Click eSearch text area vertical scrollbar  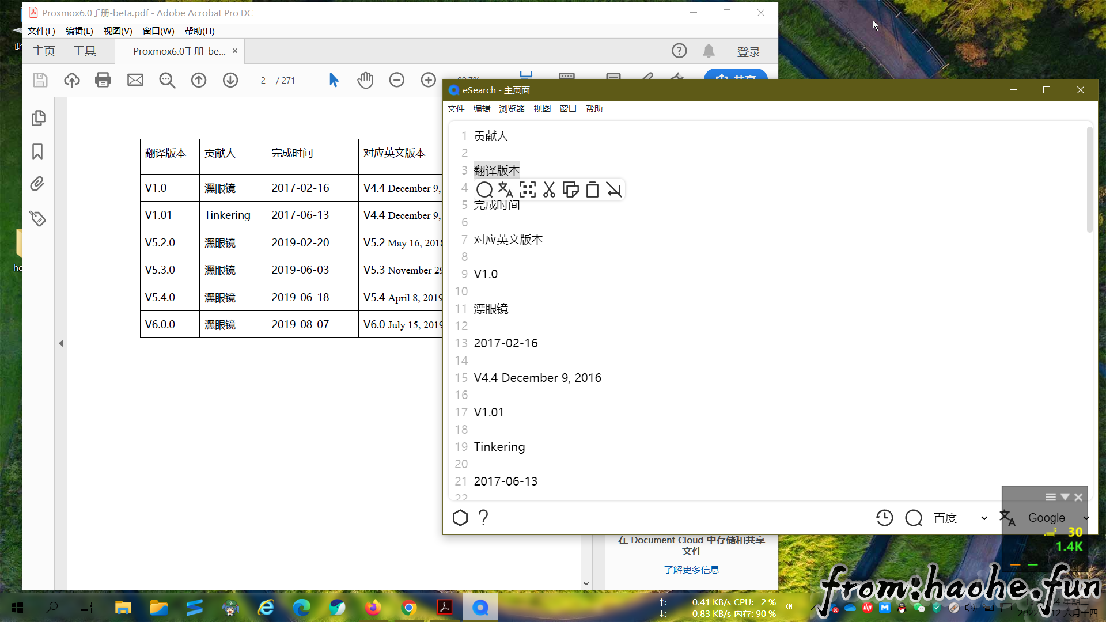[x=1089, y=180]
